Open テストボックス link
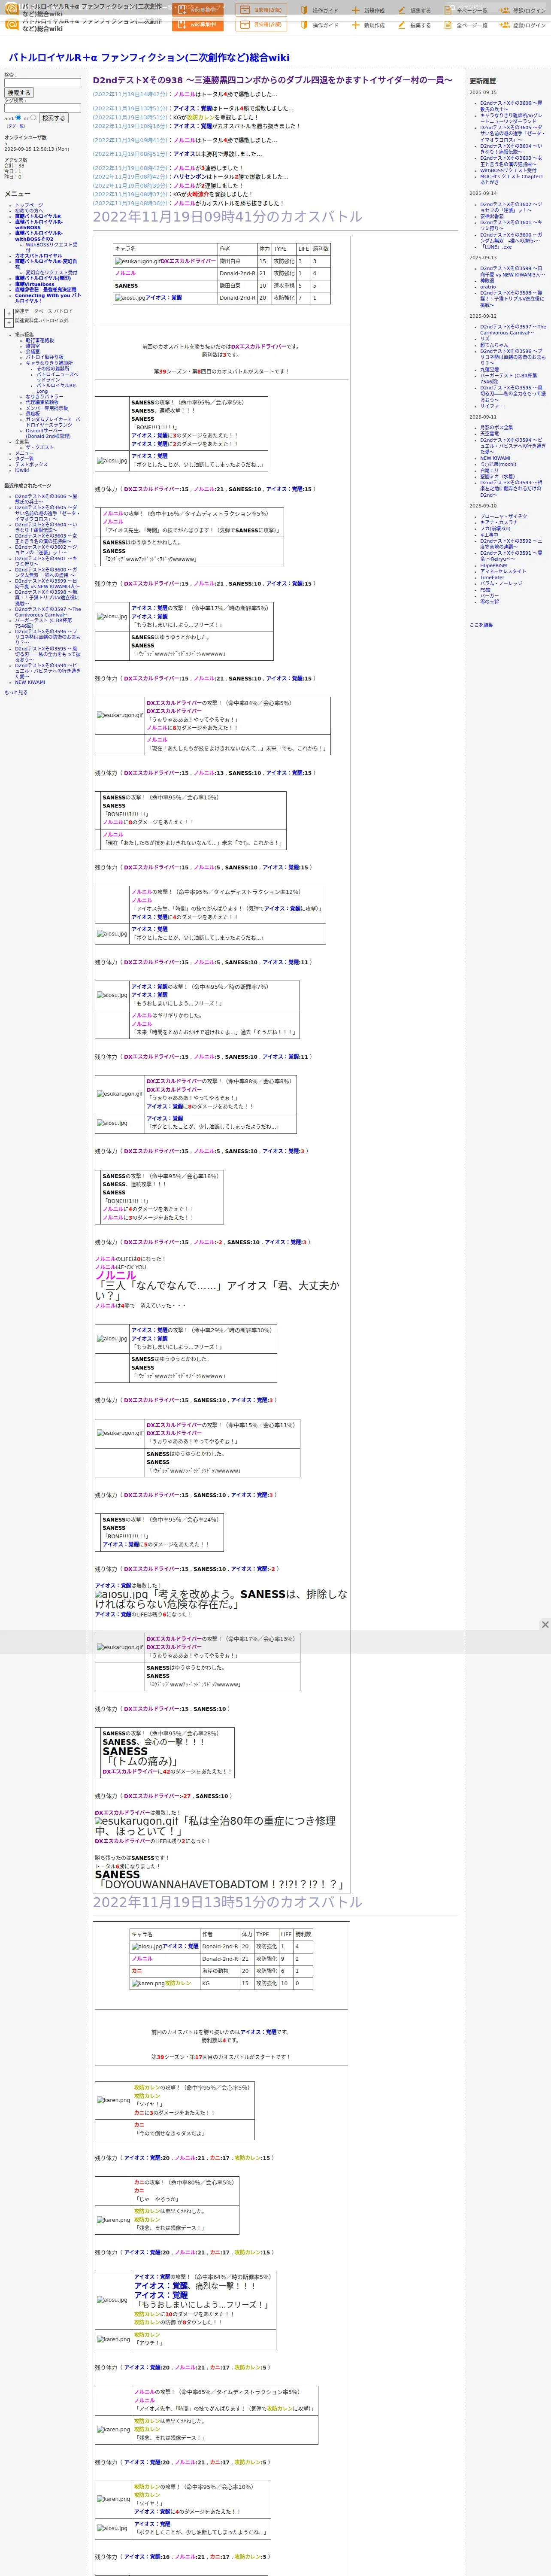Screen dimensions: 551x2576 [31, 464]
